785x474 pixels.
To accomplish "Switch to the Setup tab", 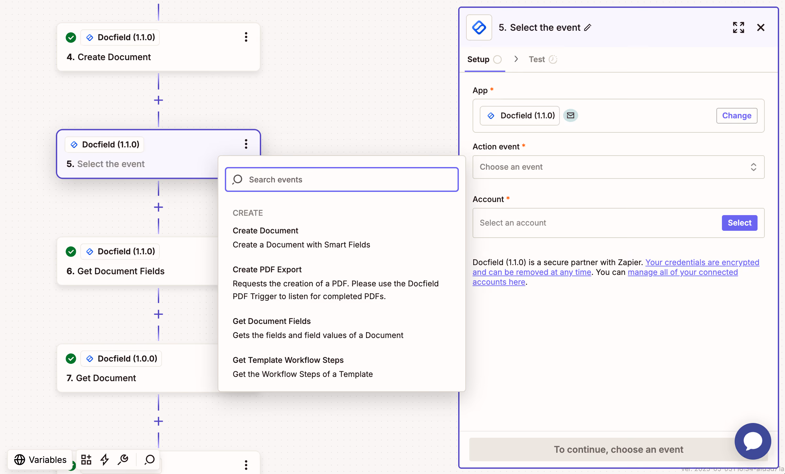I will pos(485,59).
